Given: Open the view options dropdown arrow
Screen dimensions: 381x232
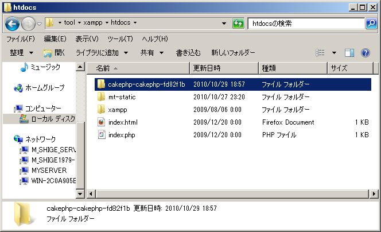Looking at the screenshot, I should pyautogui.click(x=334, y=53).
